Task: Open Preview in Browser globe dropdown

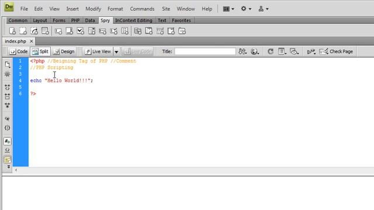Action: [255, 51]
